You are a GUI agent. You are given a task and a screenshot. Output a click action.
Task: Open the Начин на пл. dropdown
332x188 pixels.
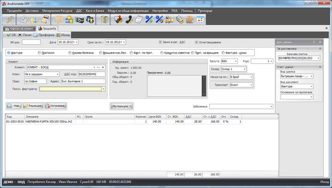(x=251, y=77)
